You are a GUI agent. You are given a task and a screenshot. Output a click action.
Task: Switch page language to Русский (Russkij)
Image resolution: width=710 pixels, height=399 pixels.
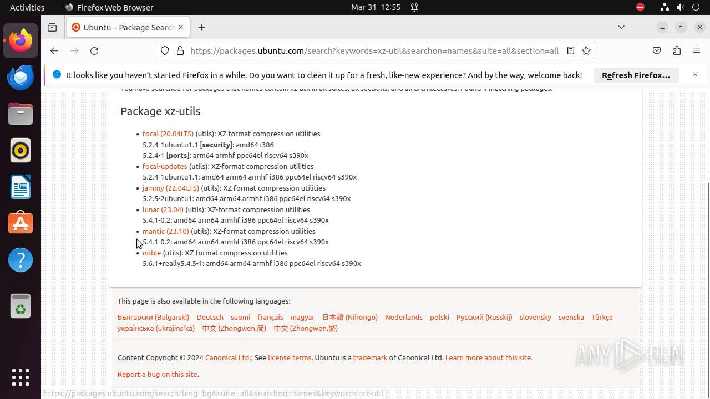point(484,317)
